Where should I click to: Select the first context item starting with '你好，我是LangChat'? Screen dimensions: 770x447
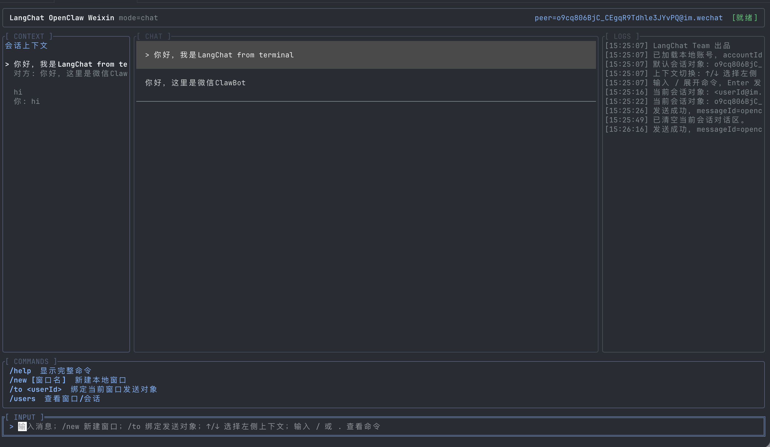(x=66, y=64)
